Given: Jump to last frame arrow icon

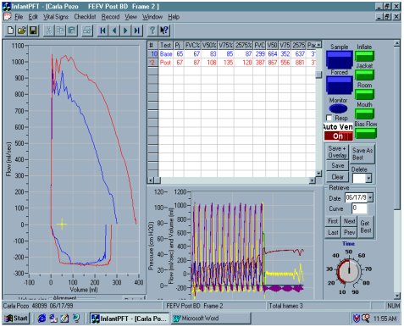Looking at the screenshot, I should point(137,30).
